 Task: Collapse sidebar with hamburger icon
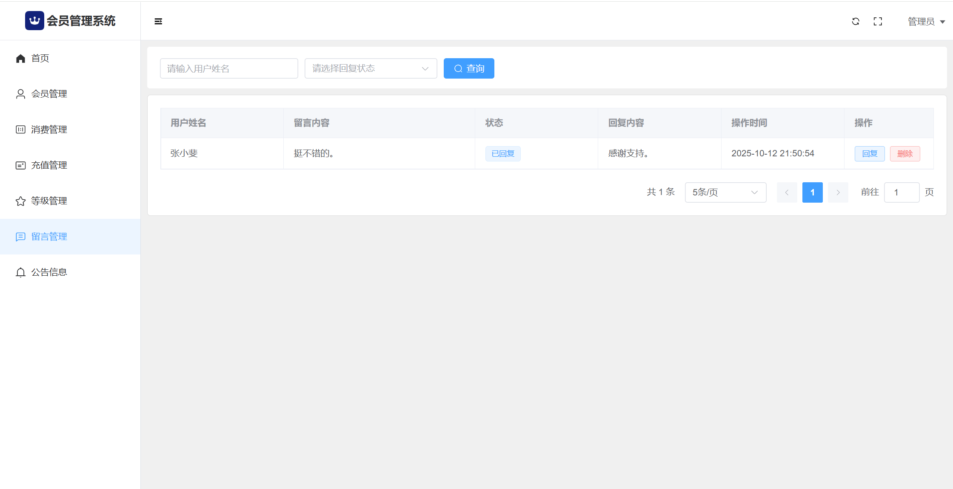tap(158, 21)
